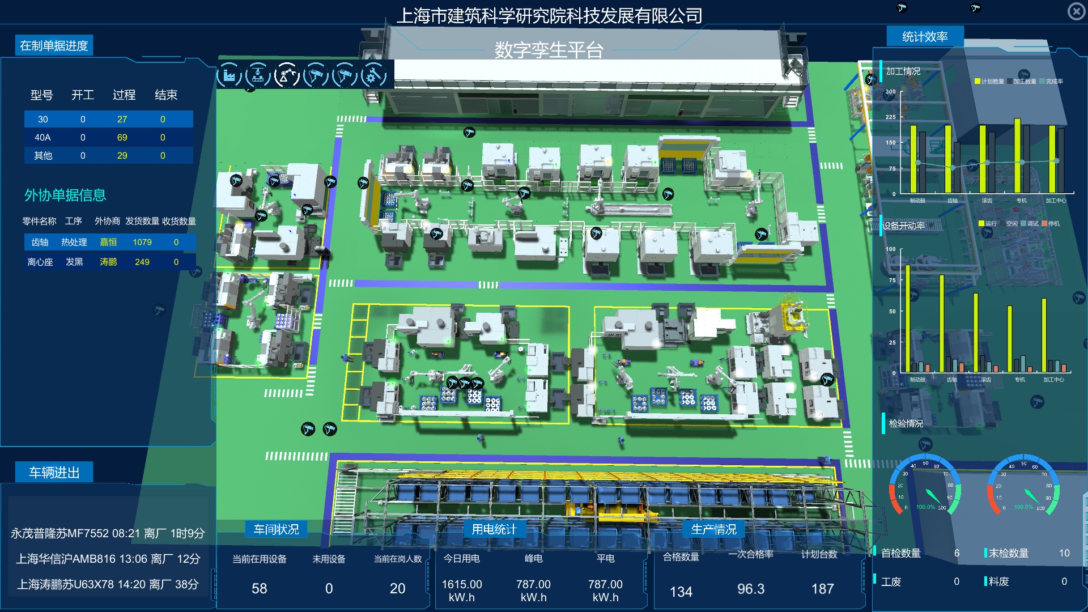Click the 生产情况 section label
Image resolution: width=1088 pixels, height=612 pixels.
click(x=713, y=529)
